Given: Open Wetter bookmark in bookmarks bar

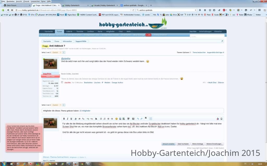Looking at the screenshot, I should point(257,15).
